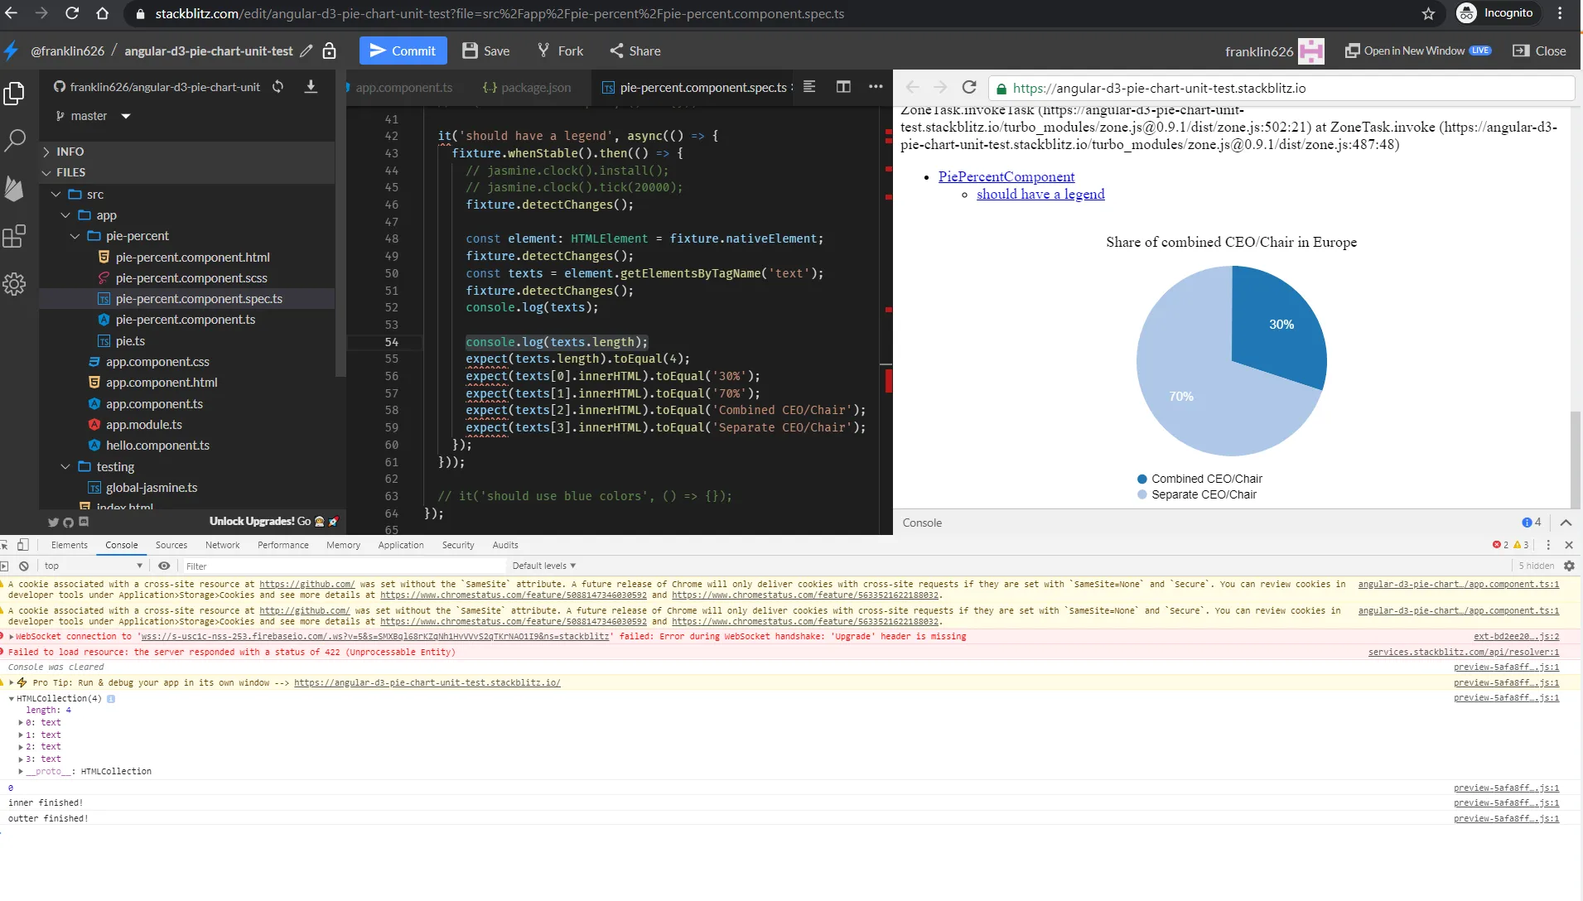Bookmark this page with the star icon
Image resolution: width=1583 pixels, height=901 pixels.
click(x=1429, y=14)
